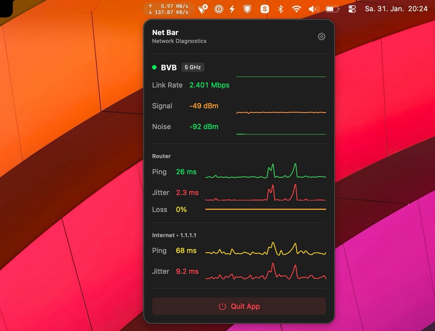435x331 pixels.
Task: Open the shield icon in menu bar
Action: (247, 9)
